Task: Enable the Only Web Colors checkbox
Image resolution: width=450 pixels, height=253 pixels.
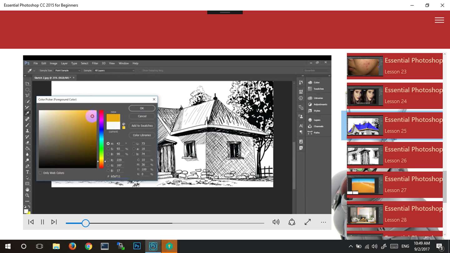Action: tap(40, 173)
